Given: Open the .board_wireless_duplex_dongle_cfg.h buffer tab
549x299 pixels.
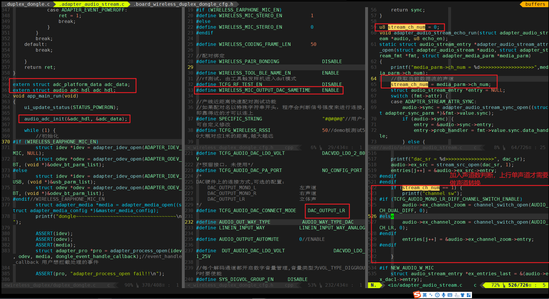Looking at the screenshot, I should pos(183,4).
